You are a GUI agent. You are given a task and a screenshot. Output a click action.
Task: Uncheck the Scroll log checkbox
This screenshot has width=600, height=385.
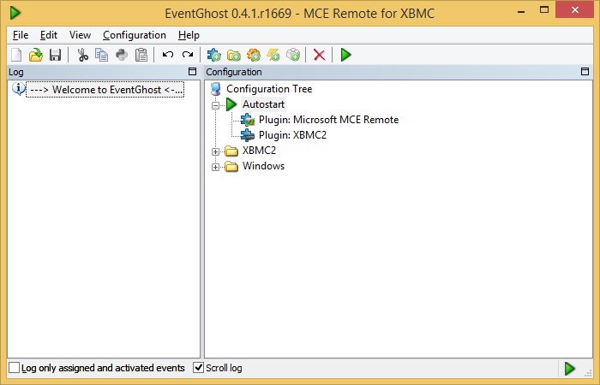(x=198, y=368)
